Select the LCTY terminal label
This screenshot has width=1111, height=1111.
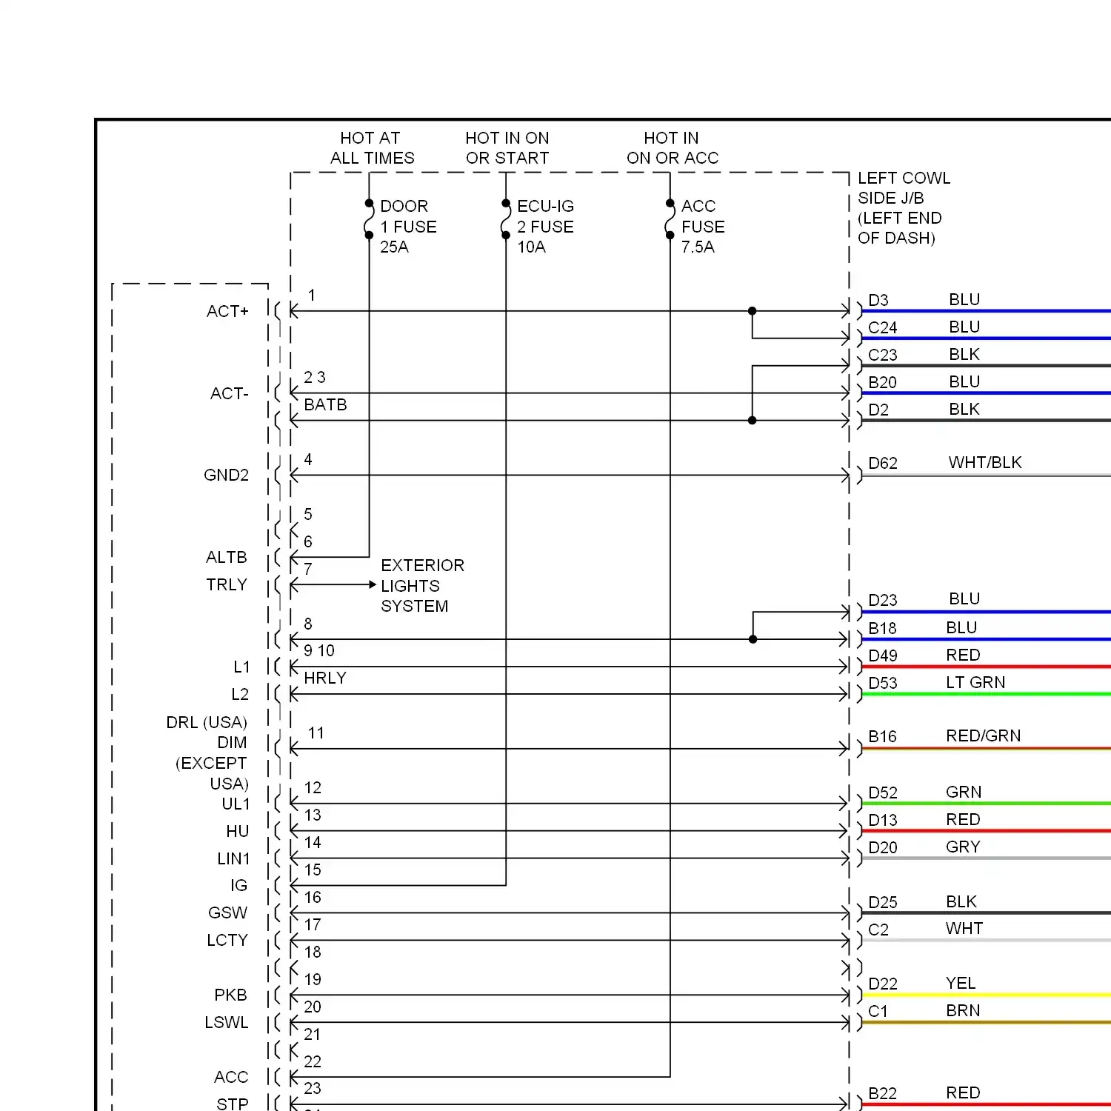[x=227, y=940]
